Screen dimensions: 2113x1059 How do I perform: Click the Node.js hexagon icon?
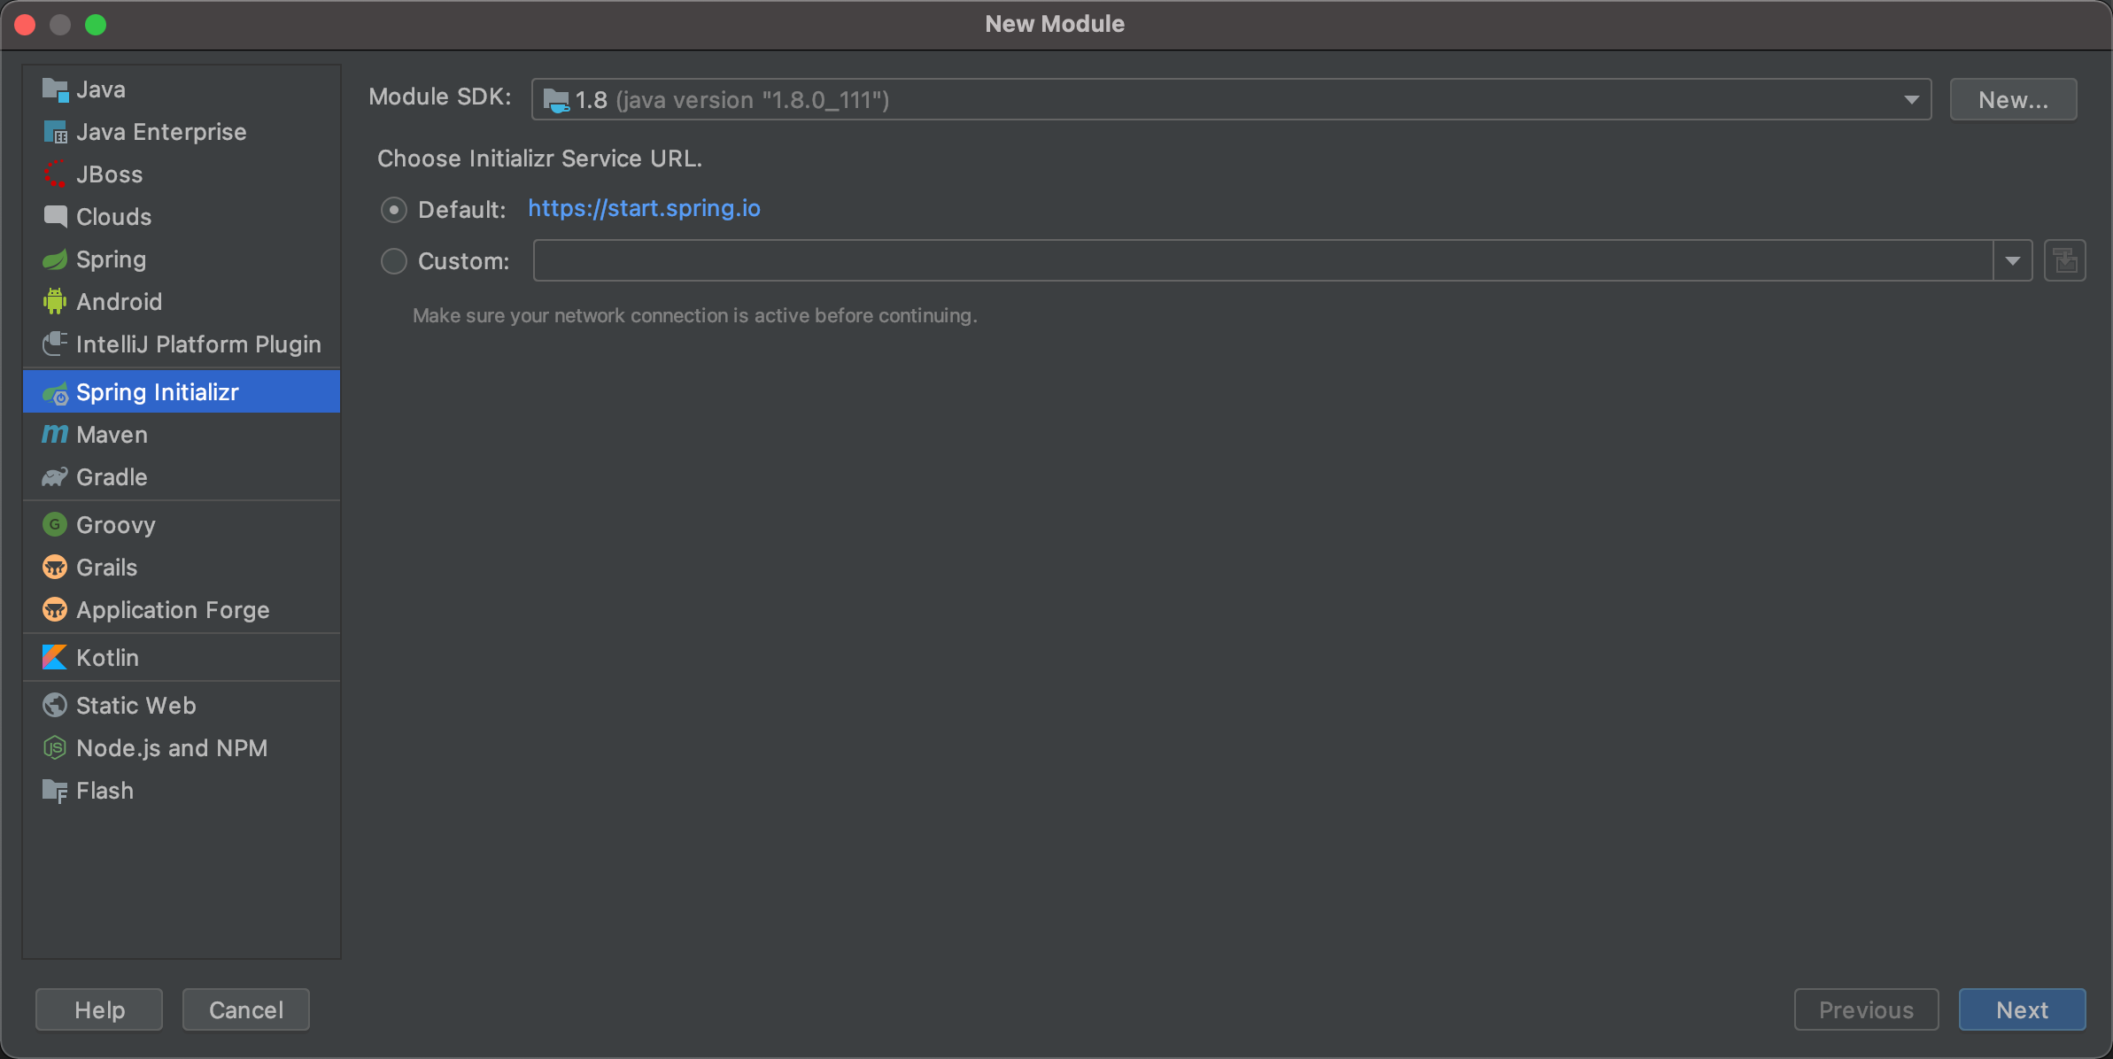pos(55,748)
